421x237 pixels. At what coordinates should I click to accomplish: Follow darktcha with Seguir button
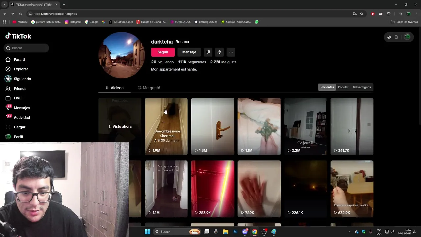coord(163,52)
